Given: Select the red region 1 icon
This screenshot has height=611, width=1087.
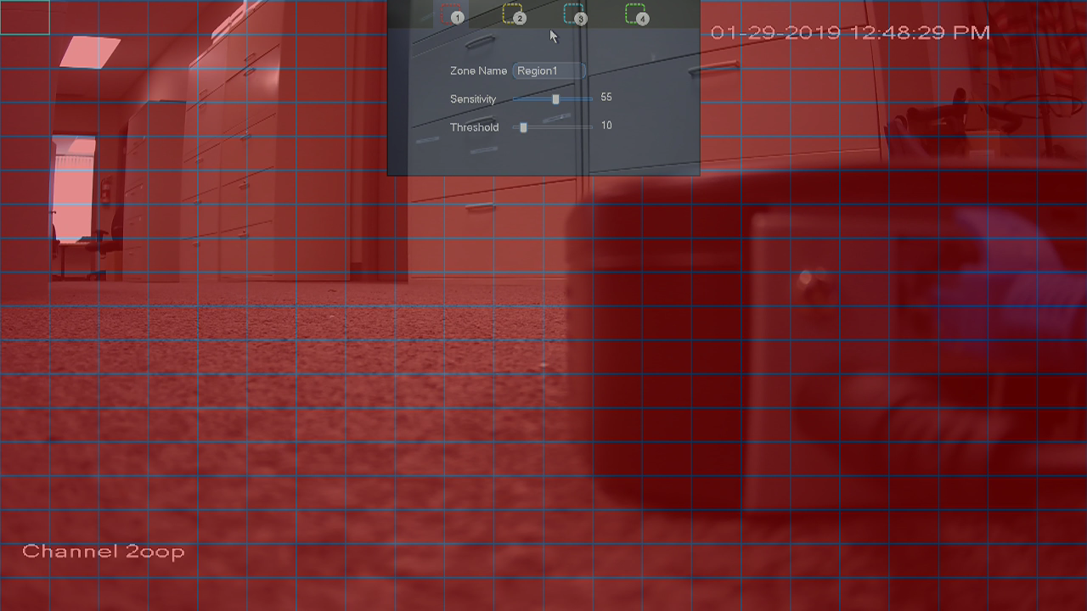Looking at the screenshot, I should pyautogui.click(x=452, y=14).
